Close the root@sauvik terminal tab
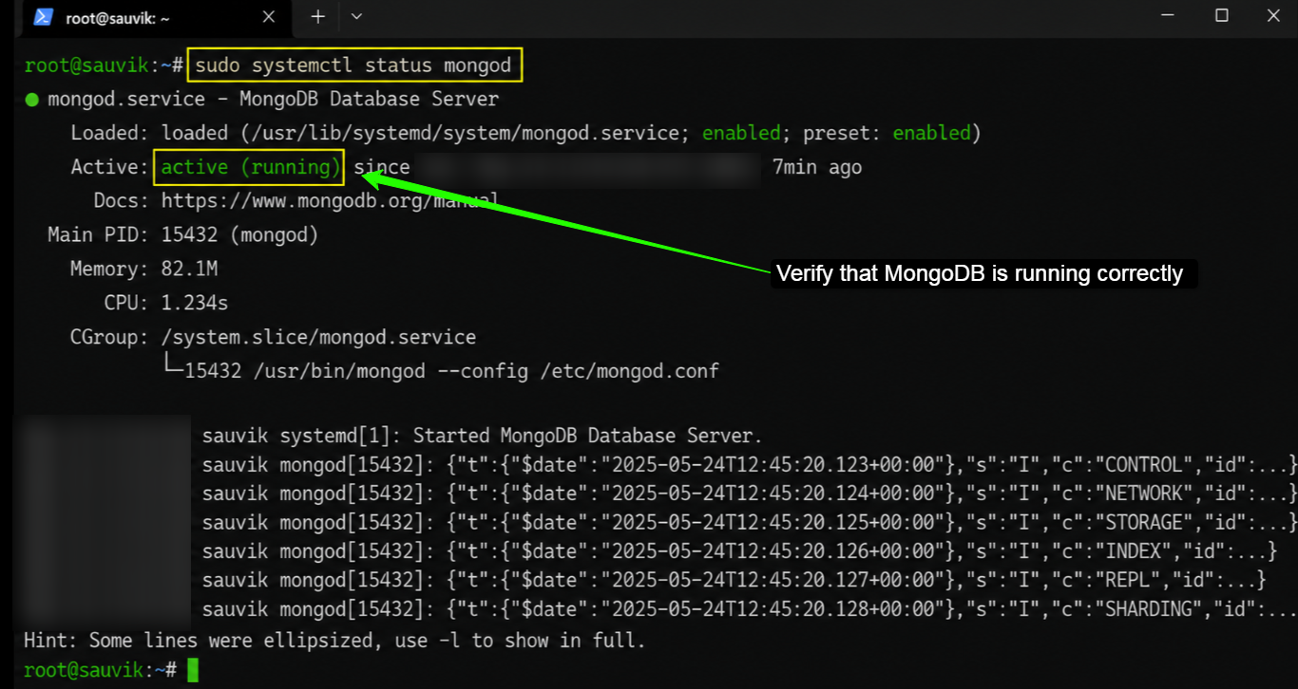 (269, 17)
